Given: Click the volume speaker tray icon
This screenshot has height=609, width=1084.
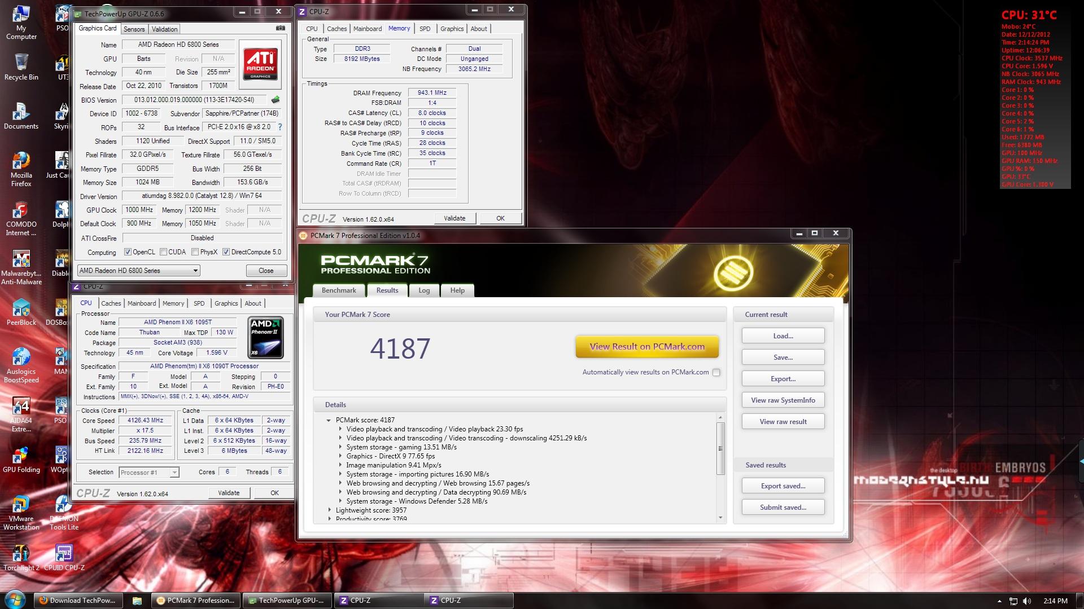Looking at the screenshot, I should tap(1027, 601).
